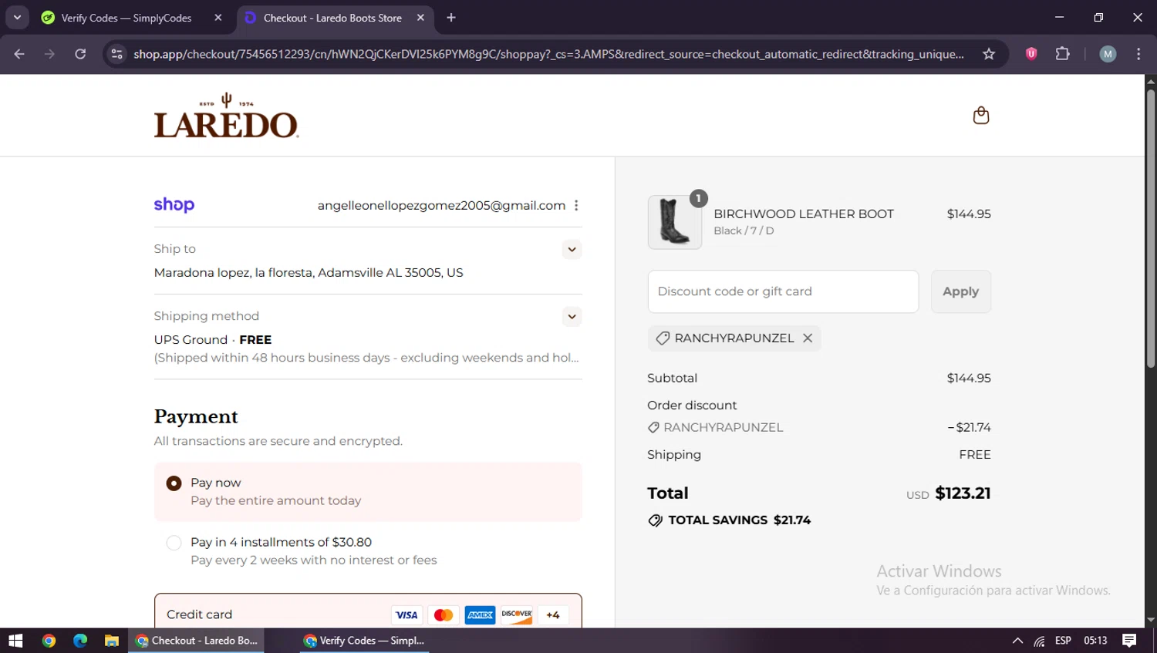Remove the RANCHYRAPUNZEL discount code tag

click(808, 338)
